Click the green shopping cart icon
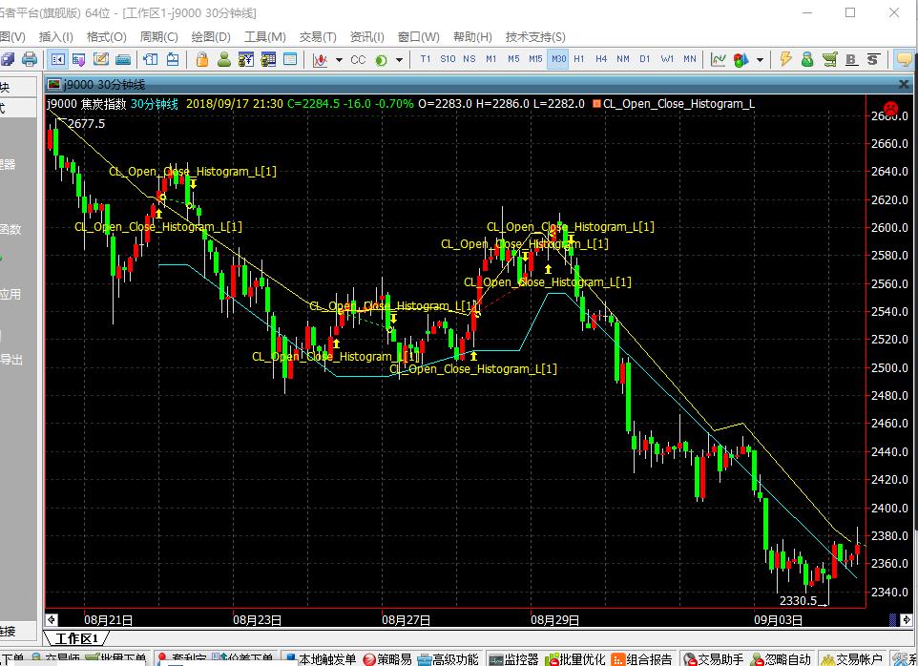 pyautogui.click(x=829, y=59)
